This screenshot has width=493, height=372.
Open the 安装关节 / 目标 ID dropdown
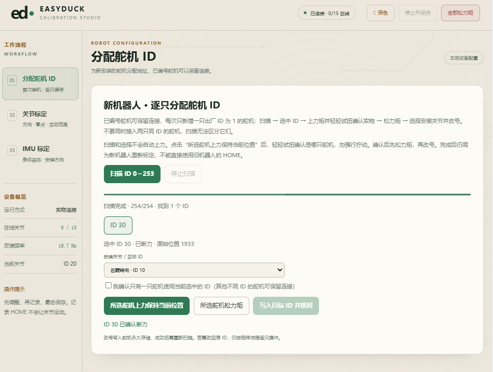194,270
